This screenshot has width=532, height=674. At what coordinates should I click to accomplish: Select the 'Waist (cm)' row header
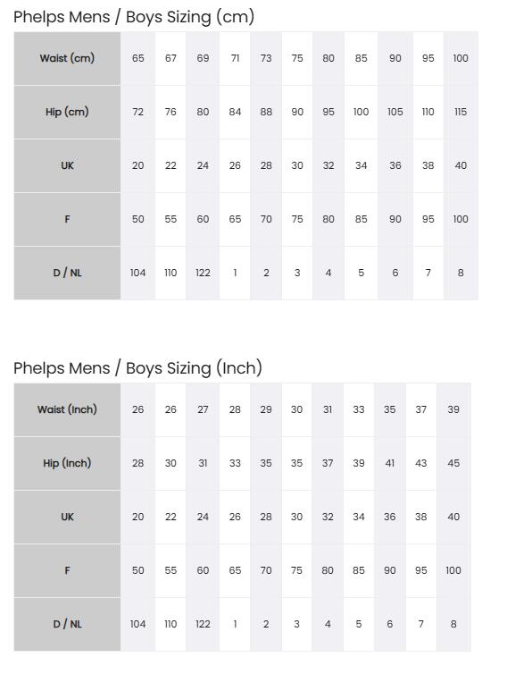67,58
